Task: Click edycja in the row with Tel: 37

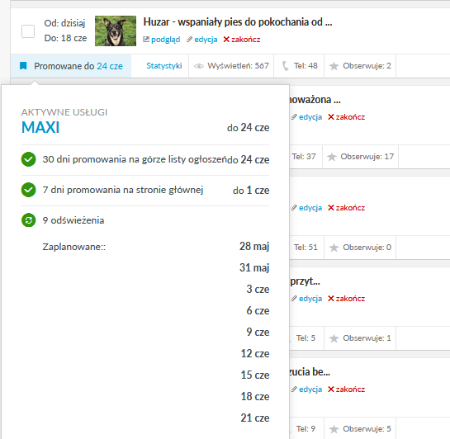Action: coord(310,117)
